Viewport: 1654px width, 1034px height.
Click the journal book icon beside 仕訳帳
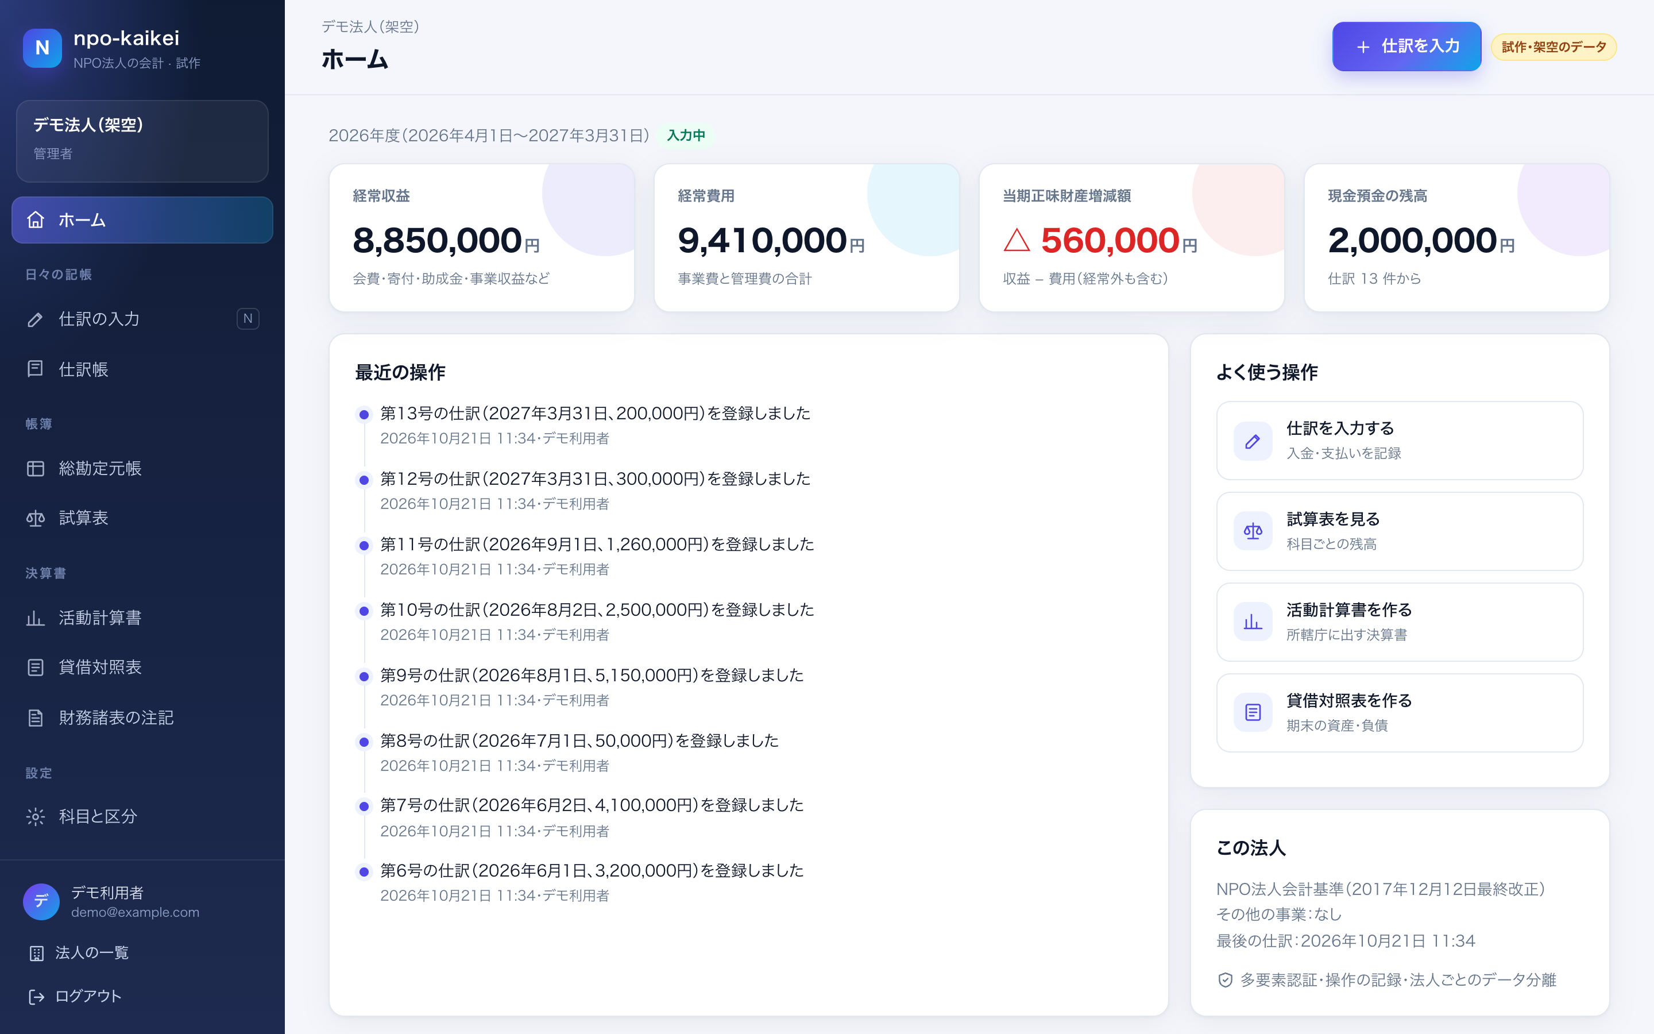click(36, 369)
